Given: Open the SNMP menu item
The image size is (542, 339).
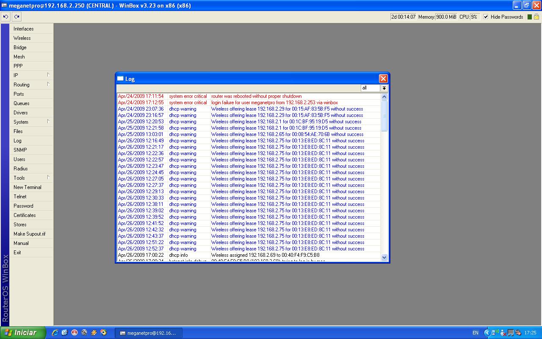Looking at the screenshot, I should coord(31,150).
